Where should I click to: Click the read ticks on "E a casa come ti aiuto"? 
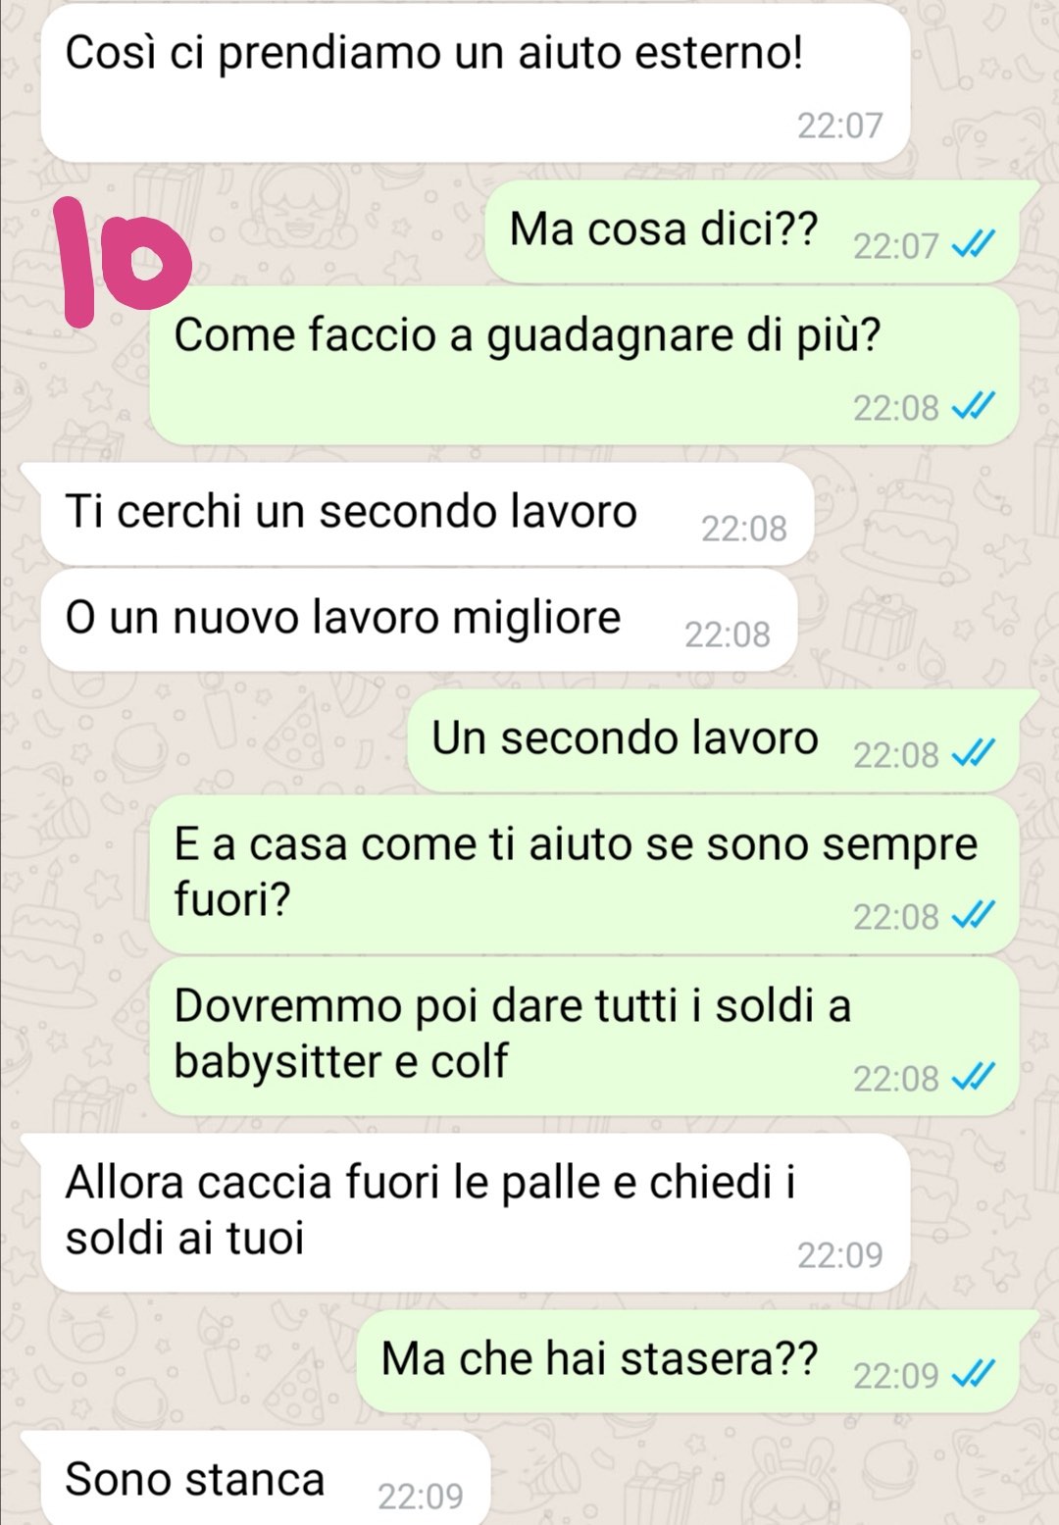tap(974, 915)
